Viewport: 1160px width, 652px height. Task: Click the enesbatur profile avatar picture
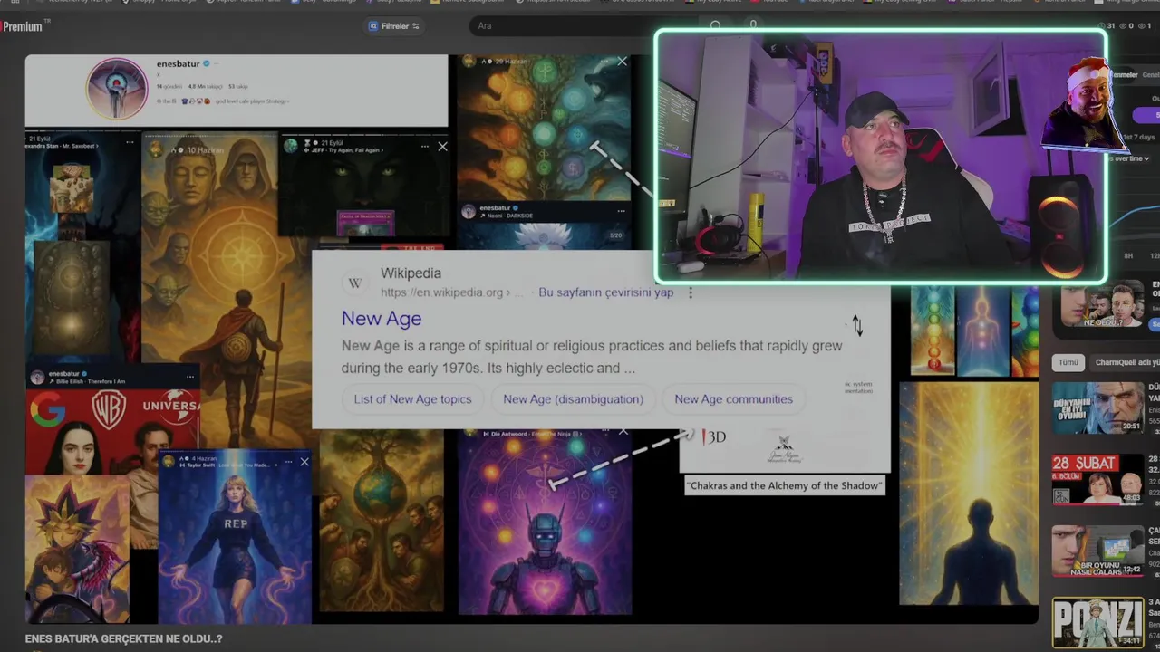pyautogui.click(x=117, y=88)
